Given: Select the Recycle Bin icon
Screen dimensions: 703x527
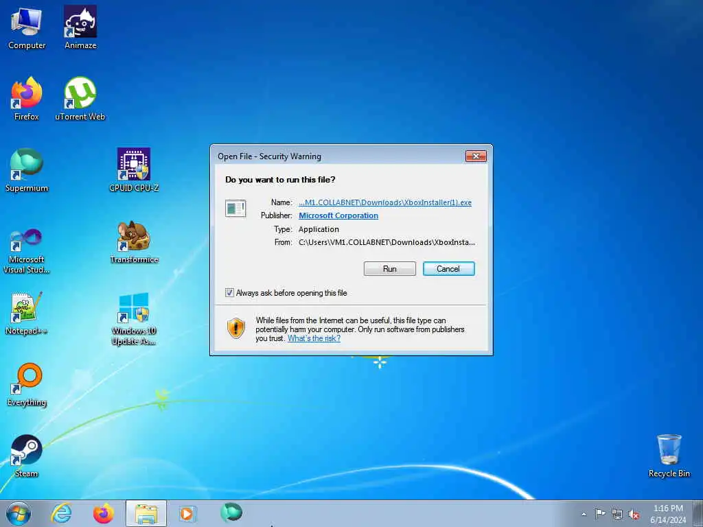Looking at the screenshot, I should click(669, 456).
